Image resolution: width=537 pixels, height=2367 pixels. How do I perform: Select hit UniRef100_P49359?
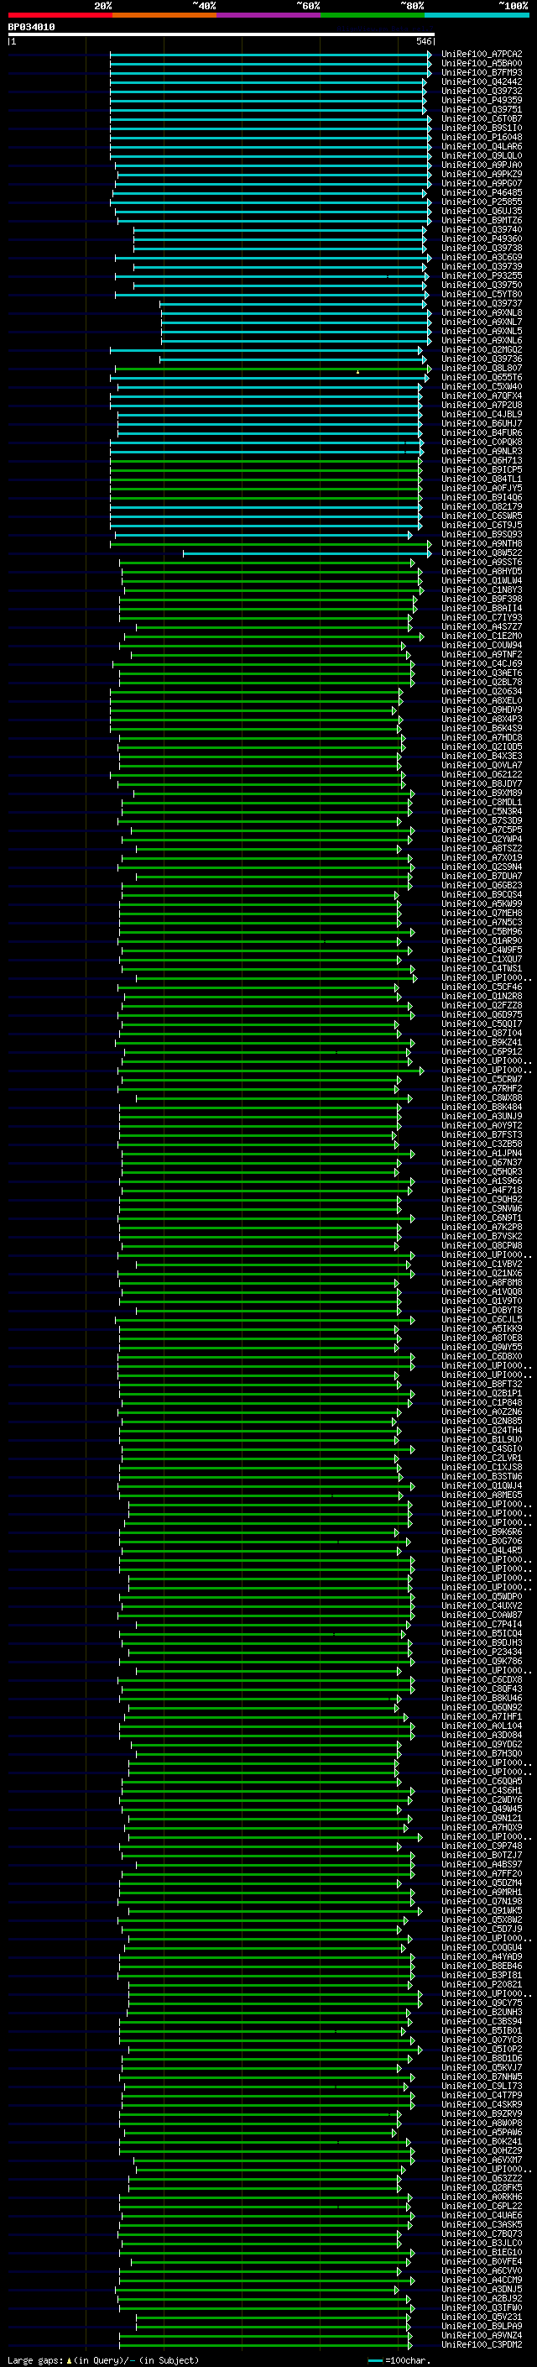pos(482,100)
